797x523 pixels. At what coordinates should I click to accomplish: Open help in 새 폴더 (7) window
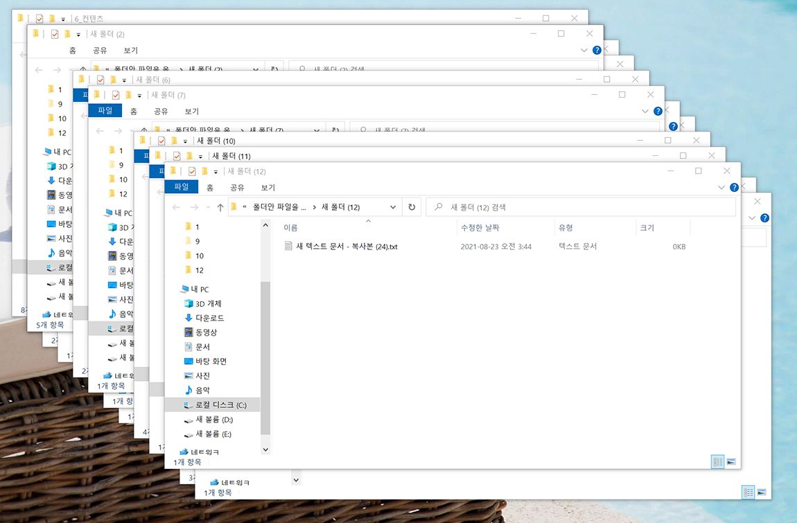point(658,112)
